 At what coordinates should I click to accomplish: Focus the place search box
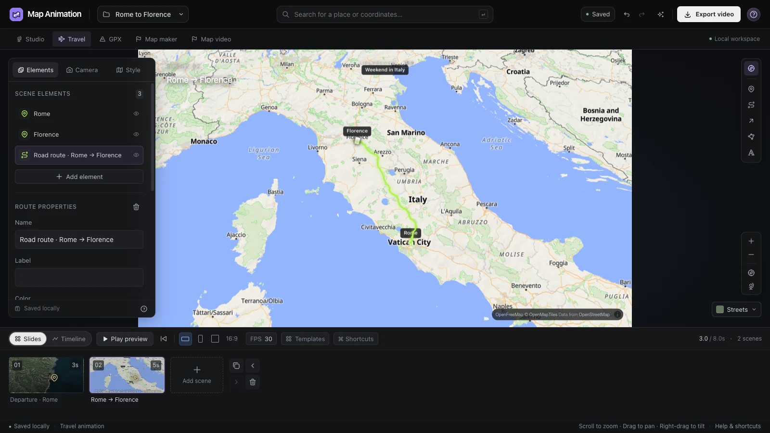pyautogui.click(x=385, y=14)
